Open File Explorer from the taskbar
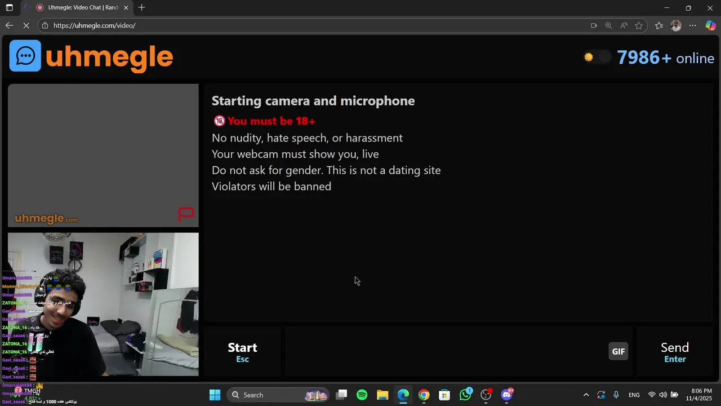This screenshot has height=406, width=721. 382,395
